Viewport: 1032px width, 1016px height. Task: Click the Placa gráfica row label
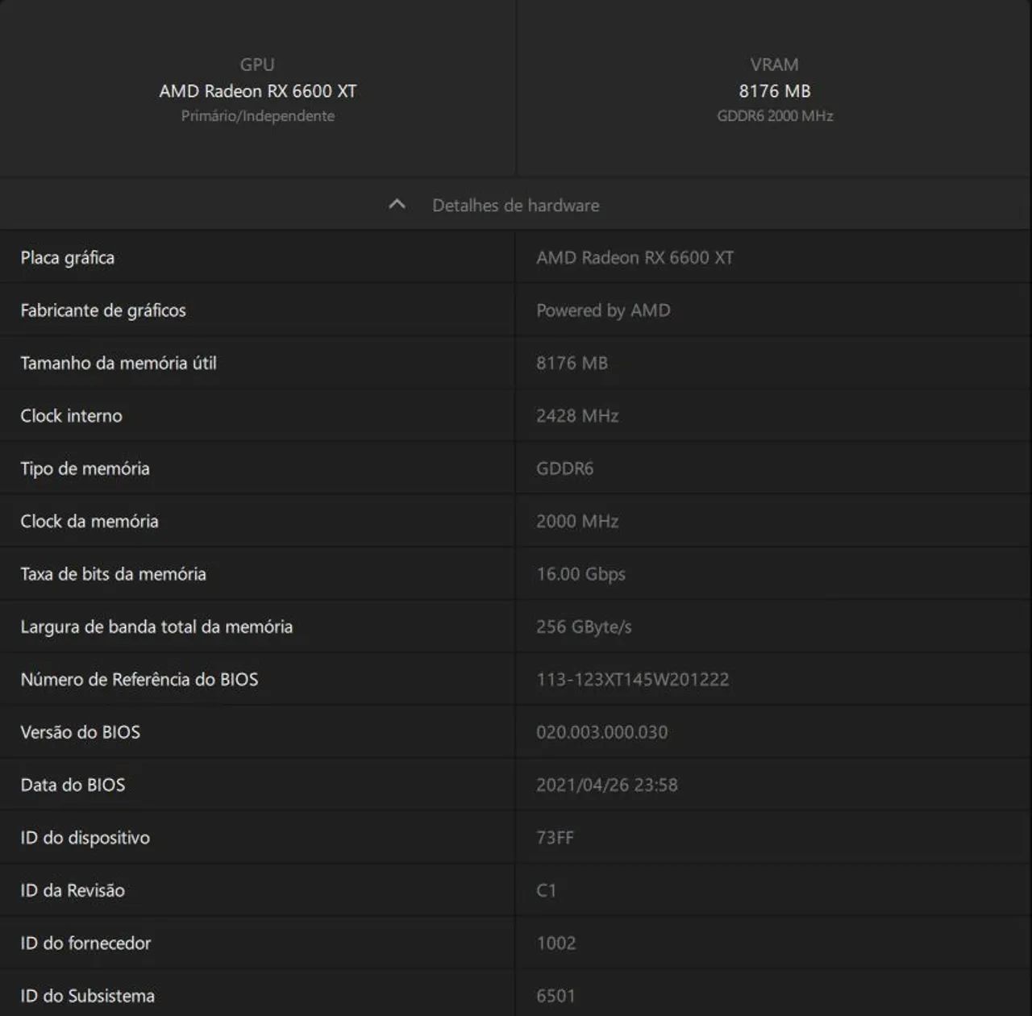coord(68,258)
